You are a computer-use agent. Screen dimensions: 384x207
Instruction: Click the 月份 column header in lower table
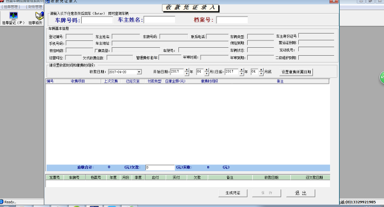pyautogui.click(x=126, y=177)
